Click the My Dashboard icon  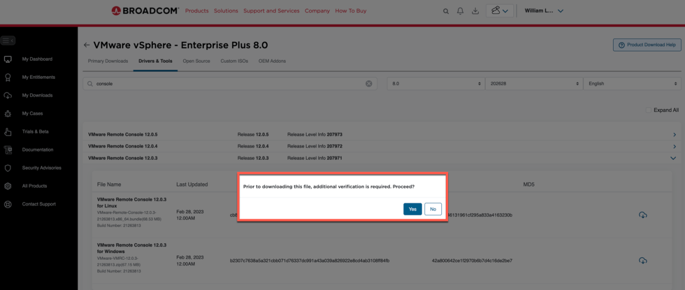(x=8, y=59)
